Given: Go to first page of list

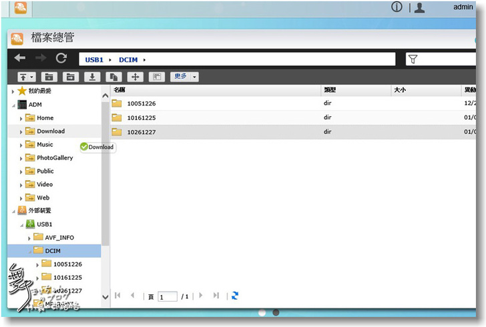Looking at the screenshot, I should click(x=117, y=296).
